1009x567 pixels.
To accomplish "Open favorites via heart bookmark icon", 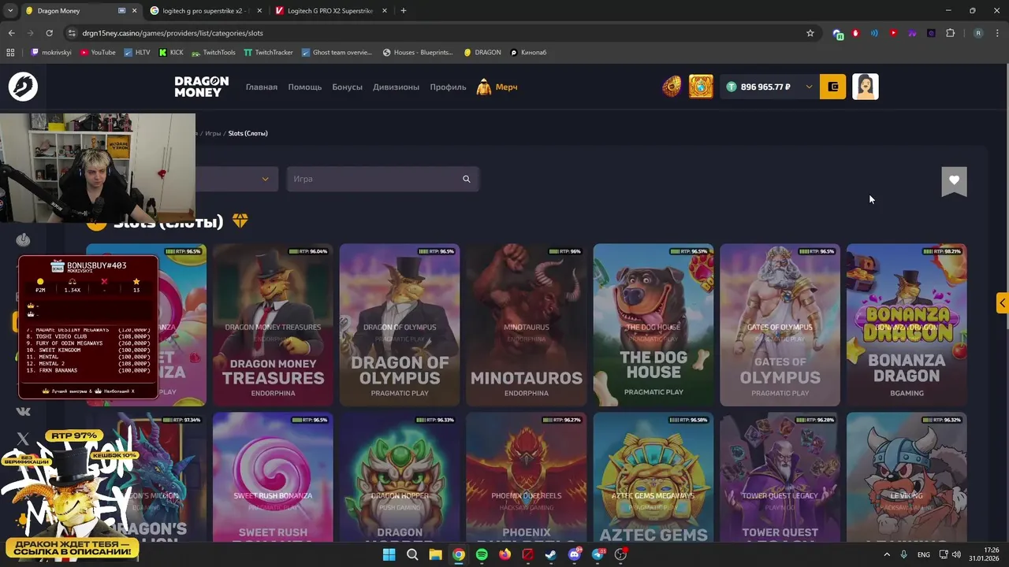I will click(x=954, y=180).
